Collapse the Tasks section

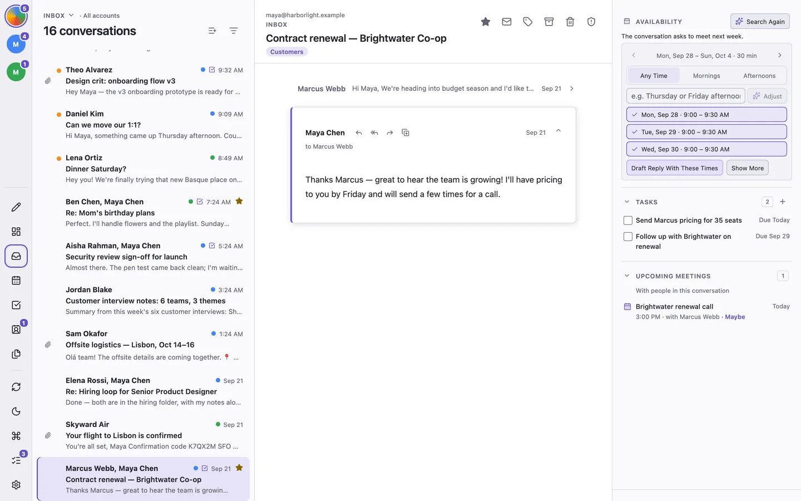627,202
